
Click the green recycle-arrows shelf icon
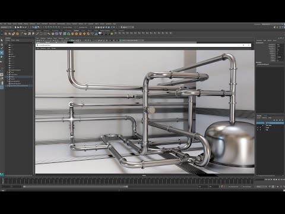68,34
